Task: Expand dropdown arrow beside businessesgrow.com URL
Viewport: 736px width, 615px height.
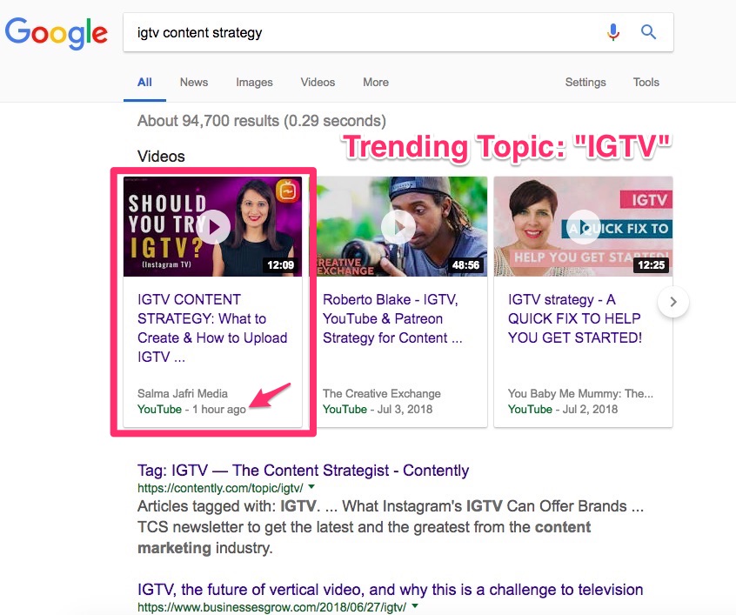Action: click(414, 606)
